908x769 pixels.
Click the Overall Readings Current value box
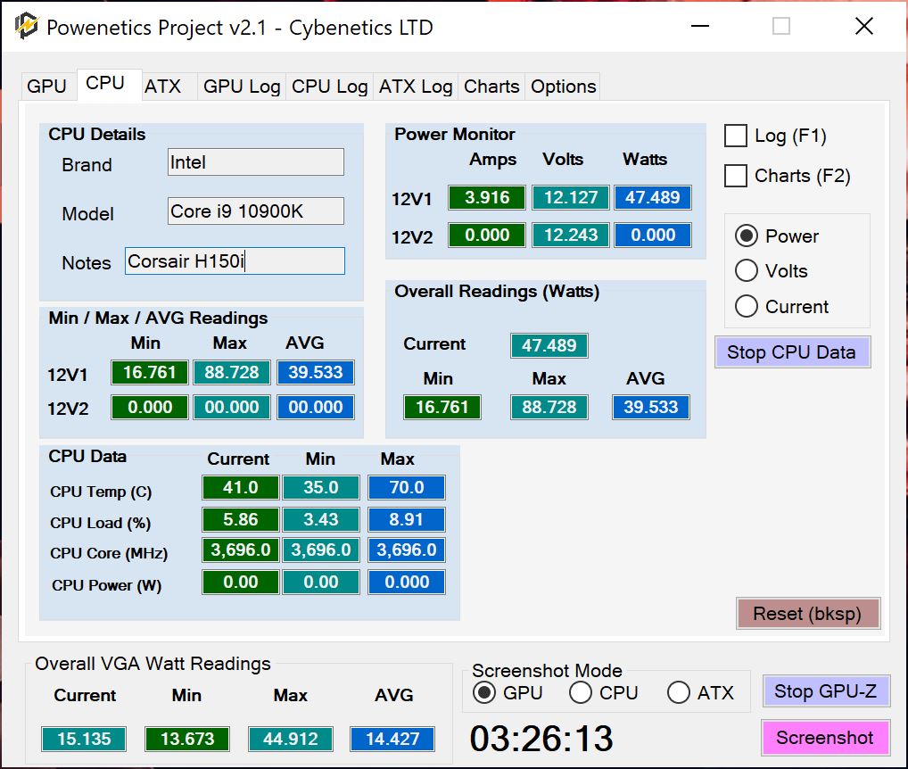pos(549,346)
